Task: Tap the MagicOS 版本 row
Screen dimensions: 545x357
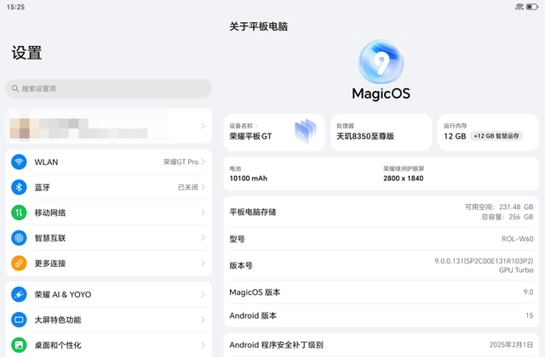Action: [381, 292]
